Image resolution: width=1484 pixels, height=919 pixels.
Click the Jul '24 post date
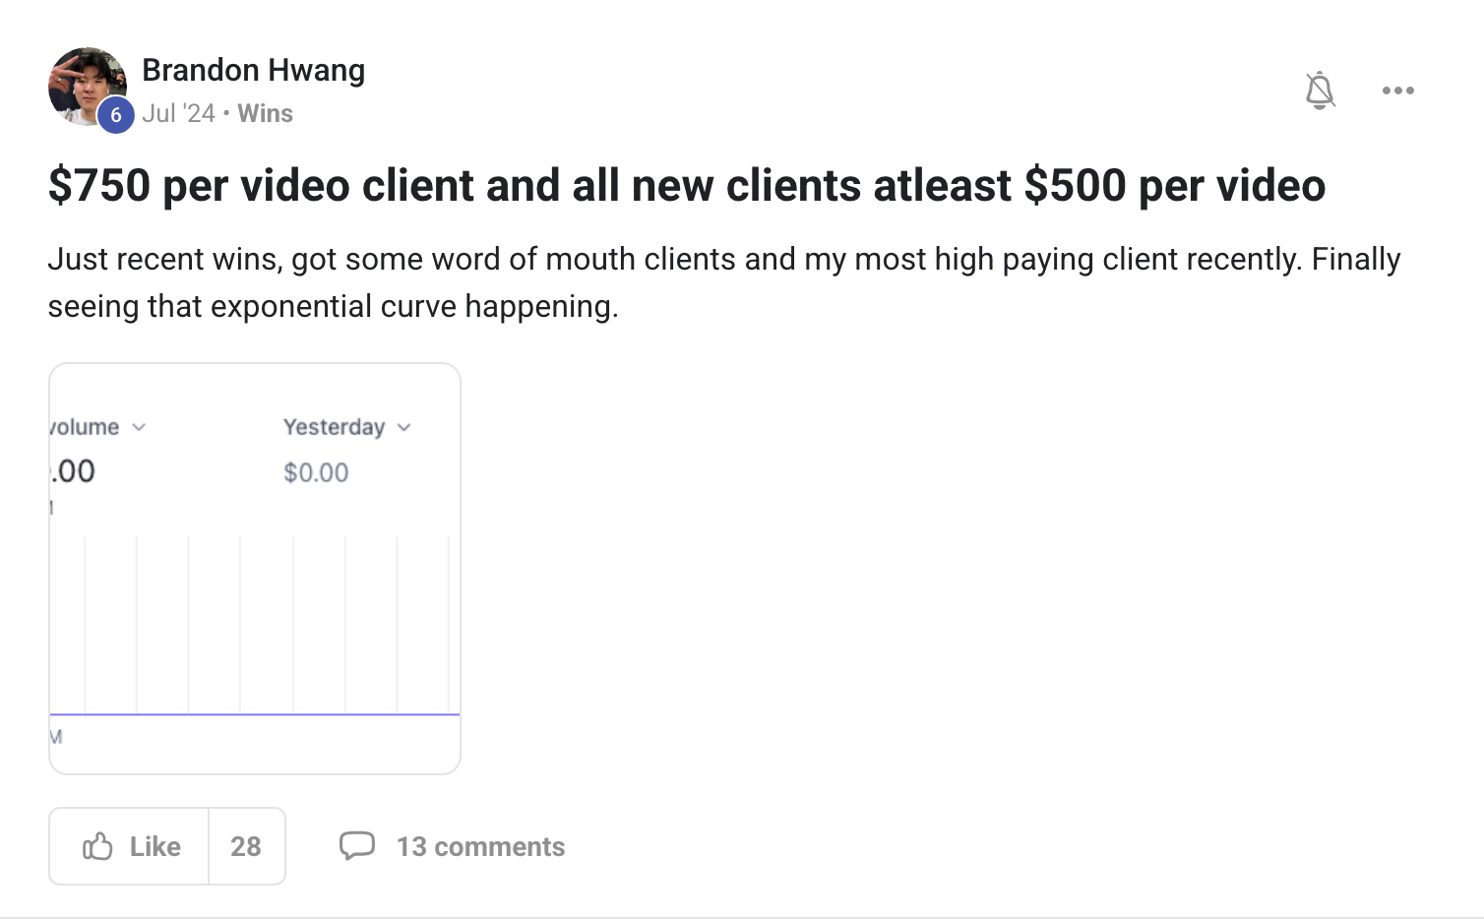coord(178,113)
